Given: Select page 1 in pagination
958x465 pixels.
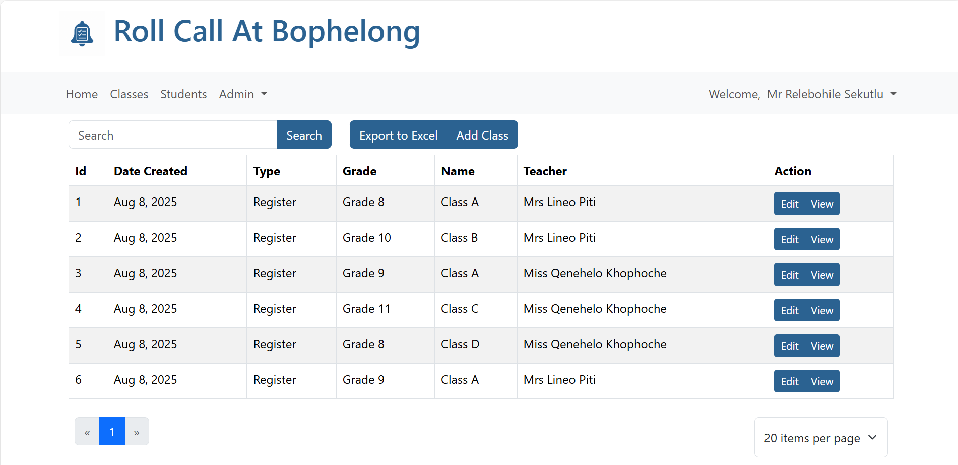Looking at the screenshot, I should [112, 432].
